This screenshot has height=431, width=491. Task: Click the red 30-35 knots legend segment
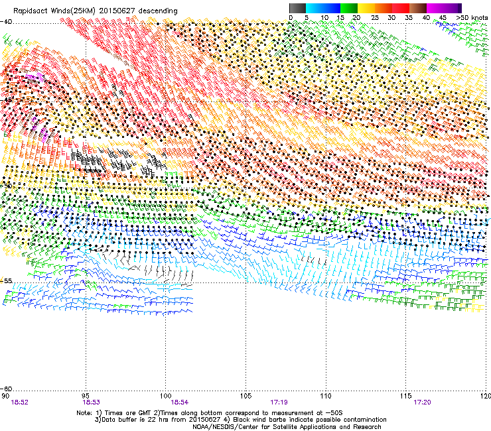point(401,8)
